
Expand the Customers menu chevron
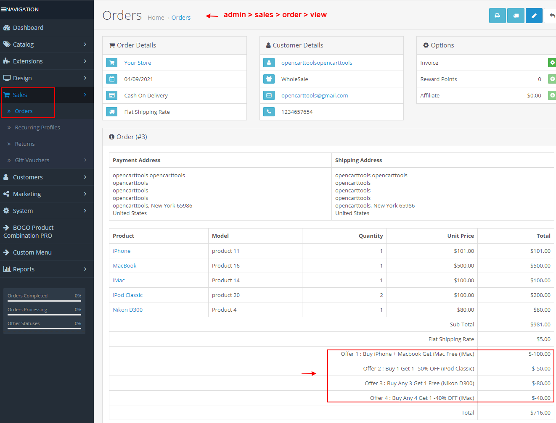[85, 177]
